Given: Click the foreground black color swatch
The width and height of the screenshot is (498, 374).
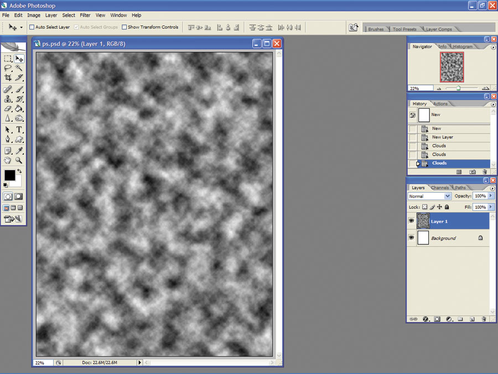Looking at the screenshot, I should pyautogui.click(x=9, y=175).
